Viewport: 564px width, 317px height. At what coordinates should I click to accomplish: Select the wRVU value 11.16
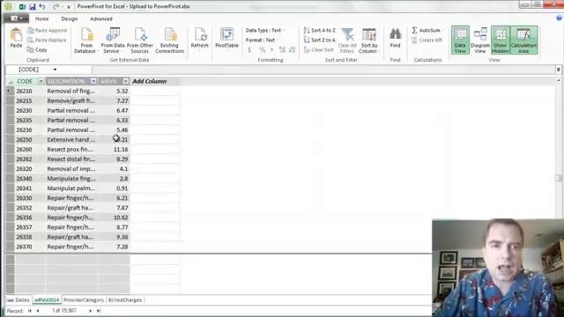(x=114, y=149)
